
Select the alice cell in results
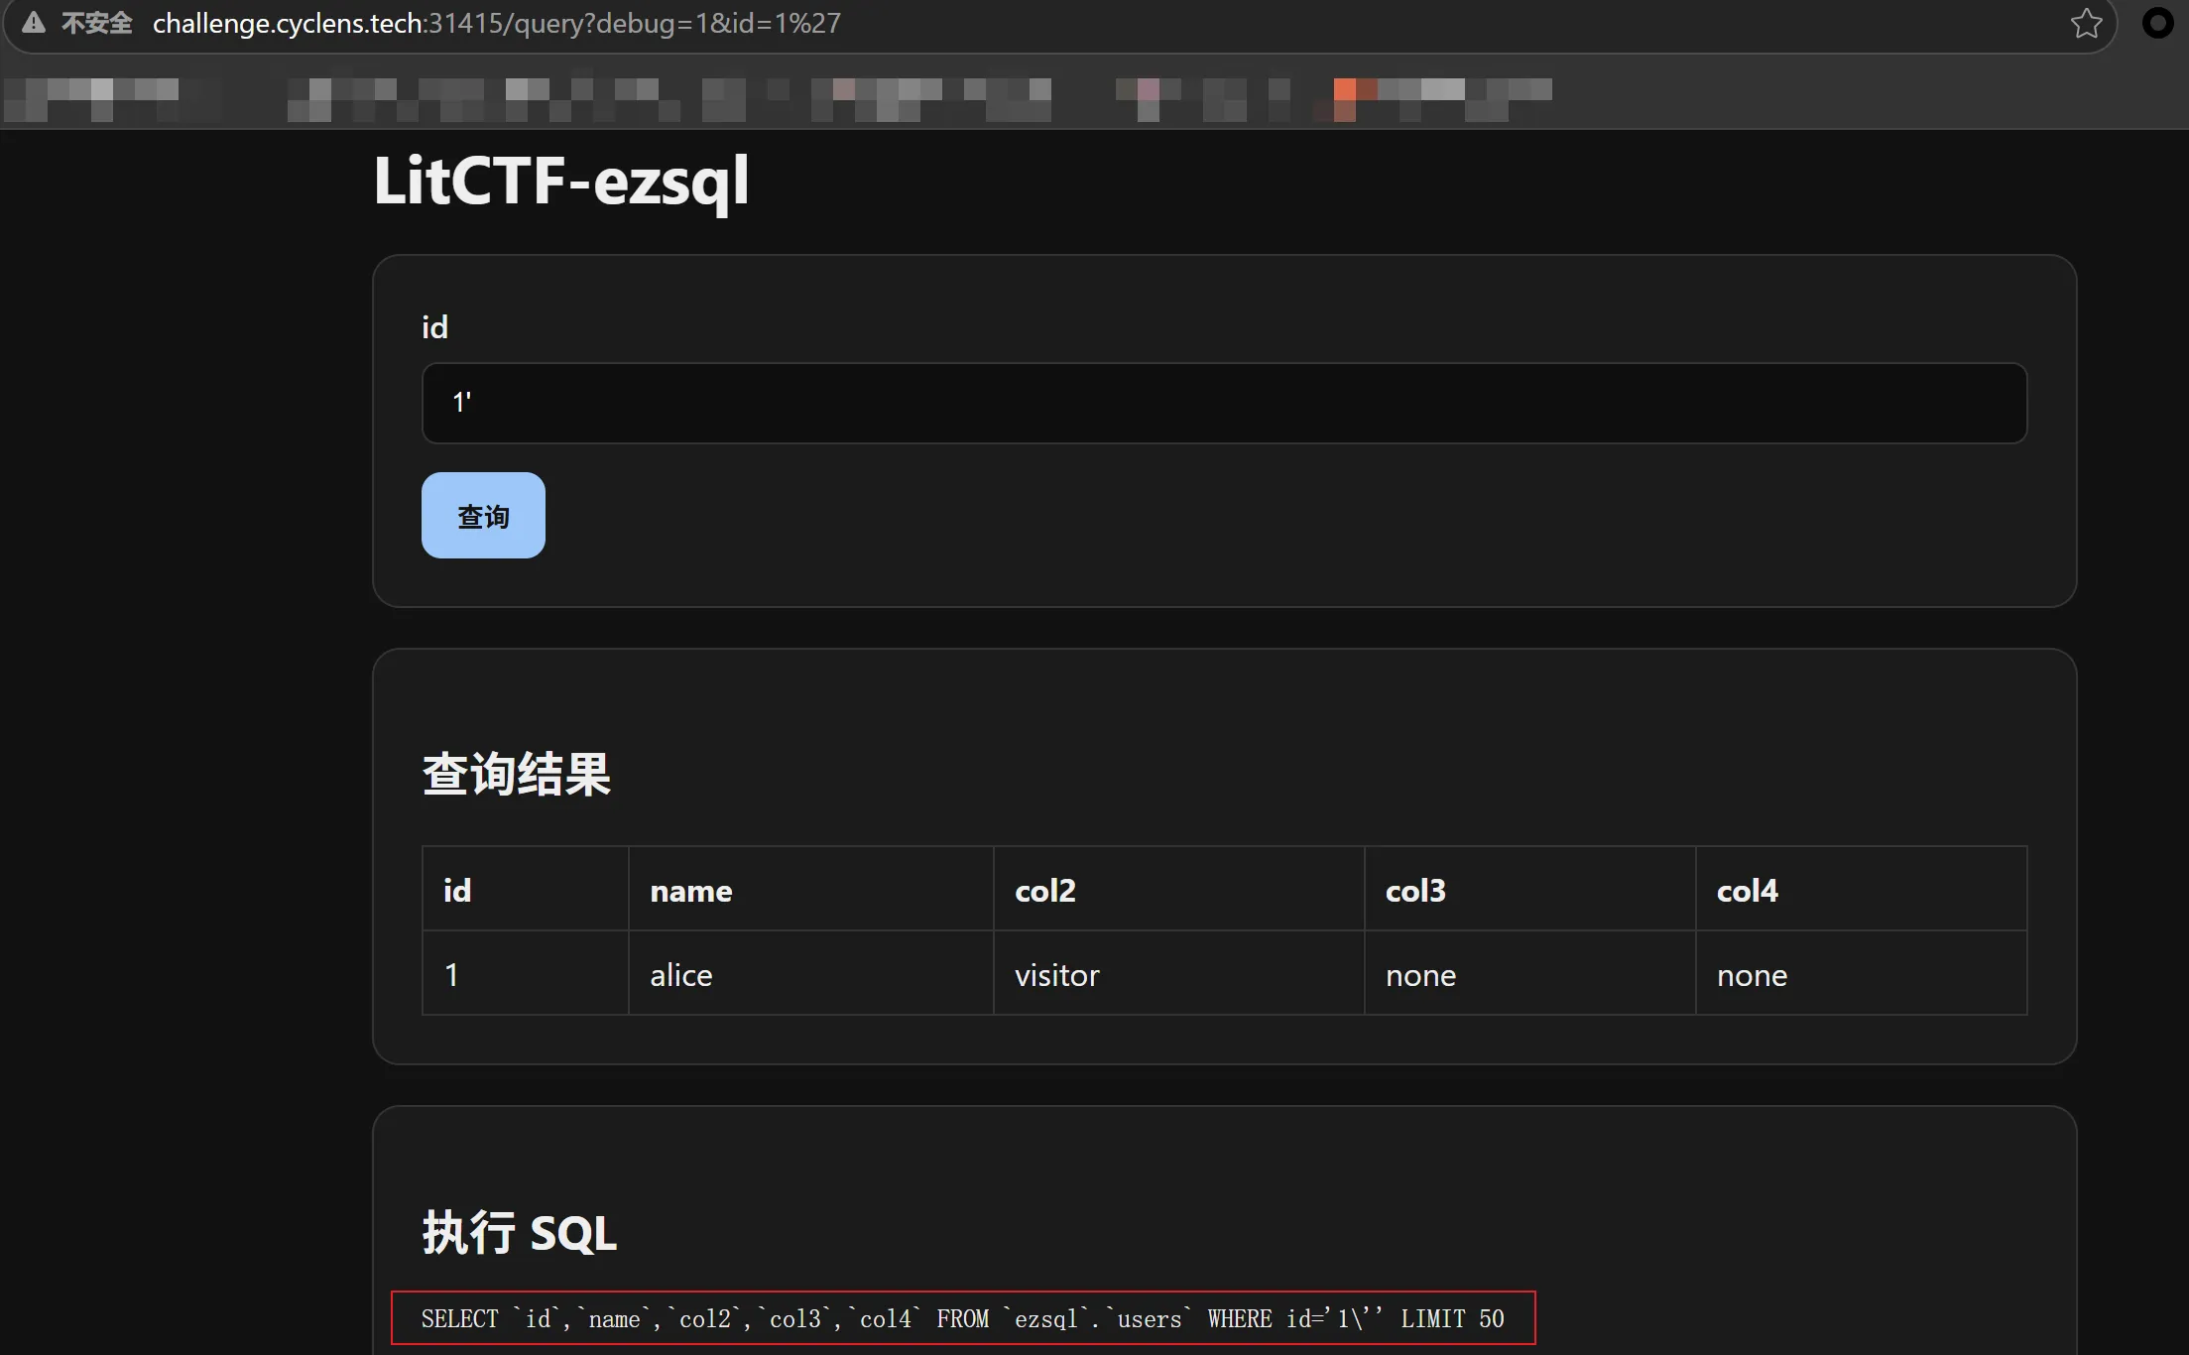tap(811, 974)
